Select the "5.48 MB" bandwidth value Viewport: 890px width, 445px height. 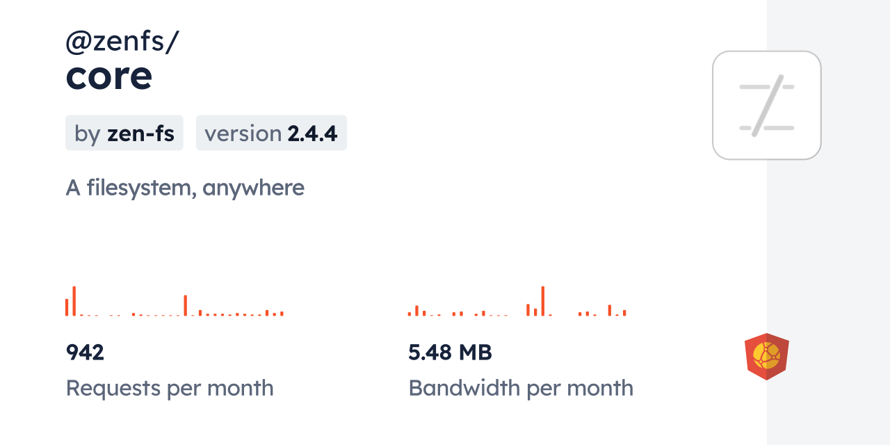click(450, 353)
